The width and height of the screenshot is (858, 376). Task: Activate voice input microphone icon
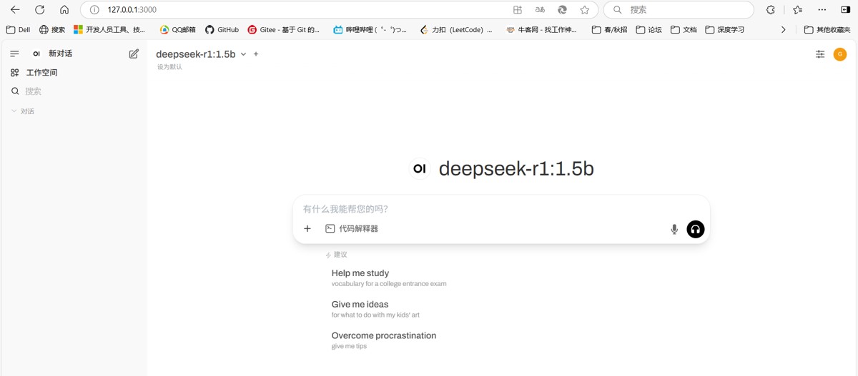(674, 229)
